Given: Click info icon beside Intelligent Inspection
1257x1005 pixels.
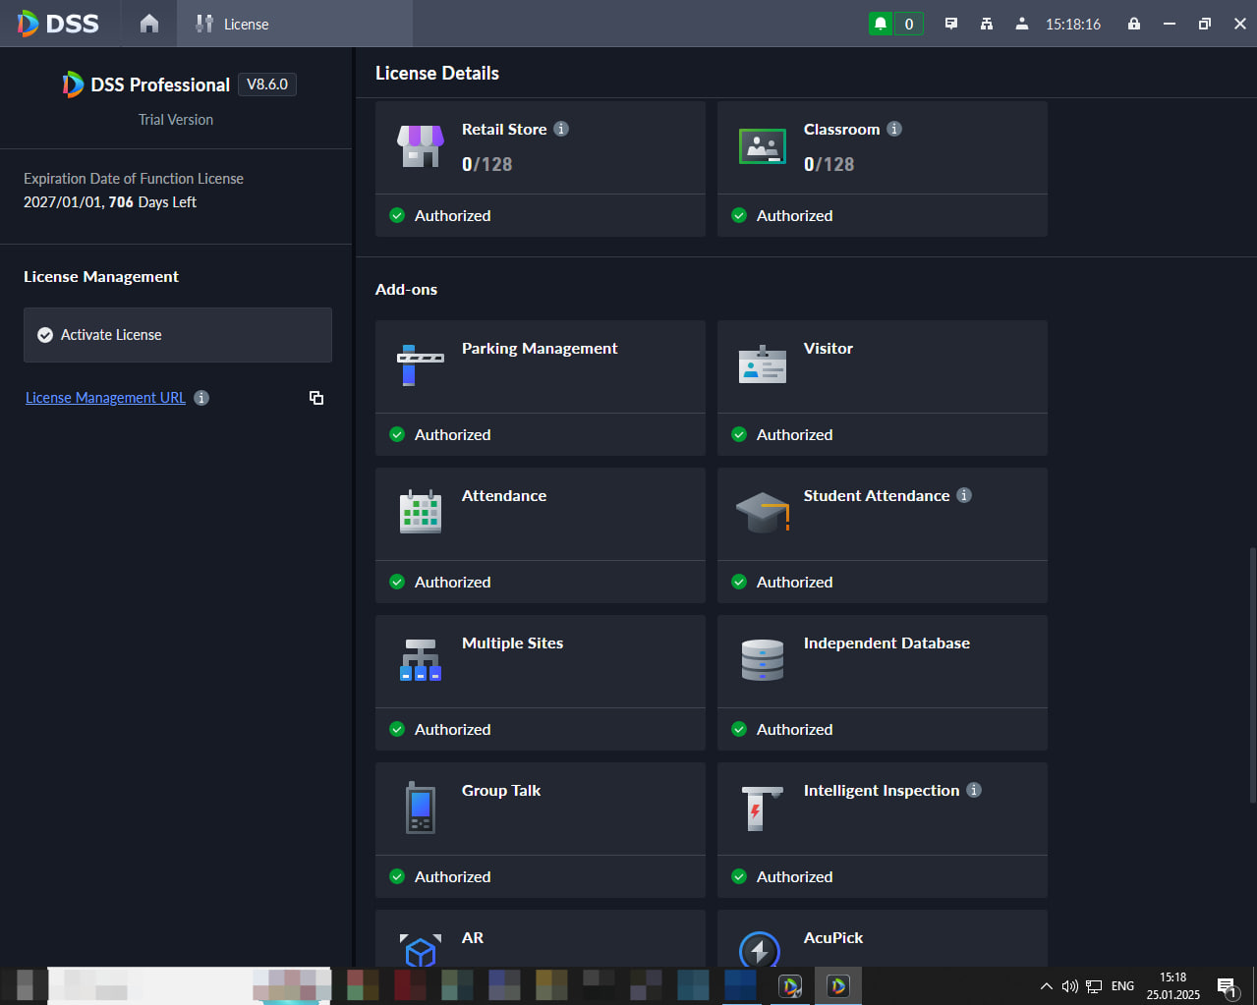Looking at the screenshot, I should pos(974,790).
